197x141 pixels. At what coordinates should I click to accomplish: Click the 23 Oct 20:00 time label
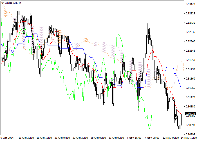pyautogui.click(x=80, y=138)
